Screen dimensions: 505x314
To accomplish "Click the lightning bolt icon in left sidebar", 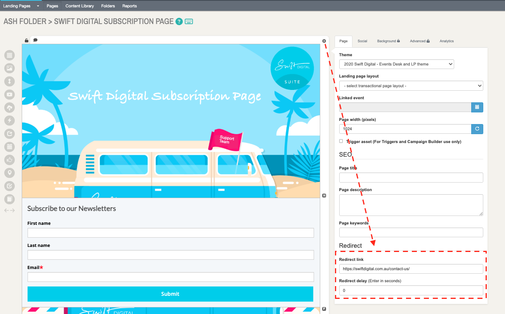I will pos(9,121).
